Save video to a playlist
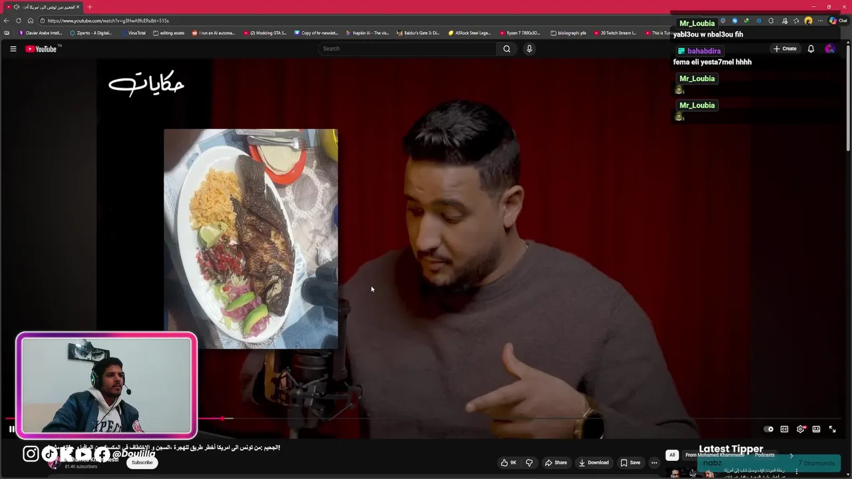The width and height of the screenshot is (852, 479). tap(630, 462)
